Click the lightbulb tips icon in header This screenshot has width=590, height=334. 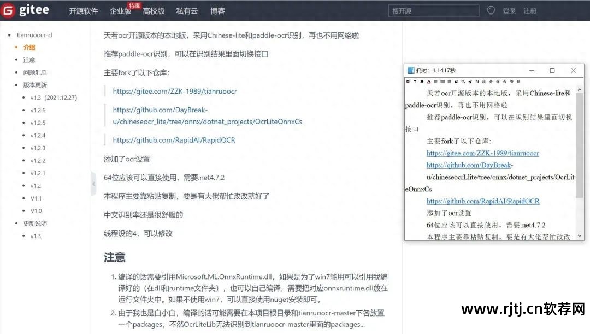(491, 11)
